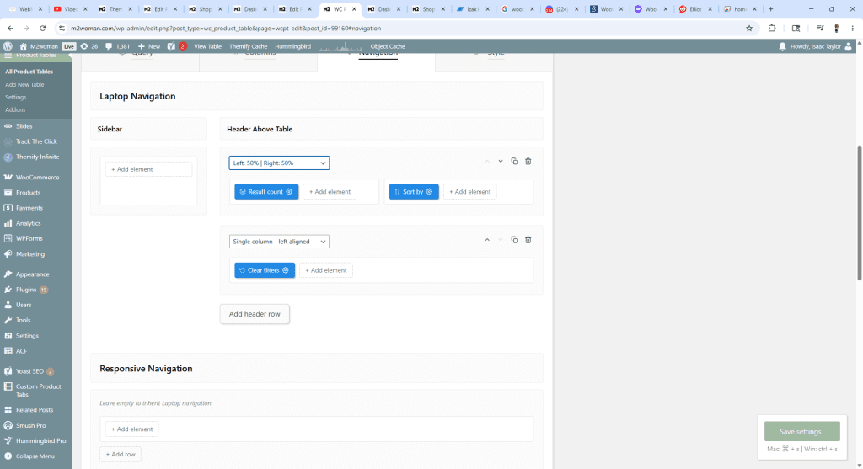Delete the Left 50% Right 50% header row

[x=528, y=161]
